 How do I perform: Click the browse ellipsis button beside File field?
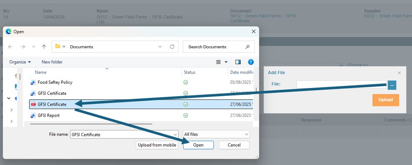click(x=392, y=85)
